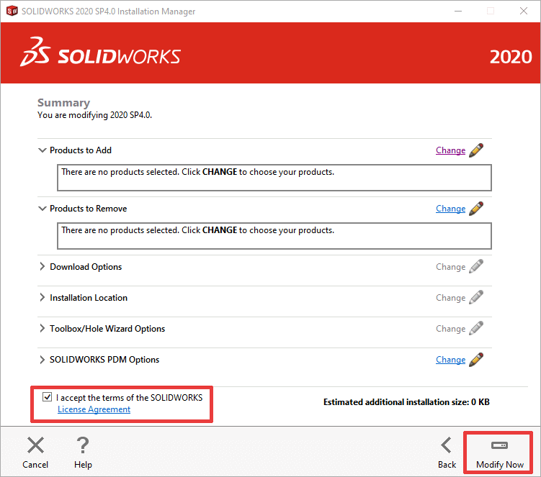
Task: Click the Summary heading text
Action: tap(64, 103)
